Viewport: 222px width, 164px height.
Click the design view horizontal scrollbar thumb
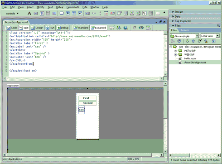[x=79, y=155]
